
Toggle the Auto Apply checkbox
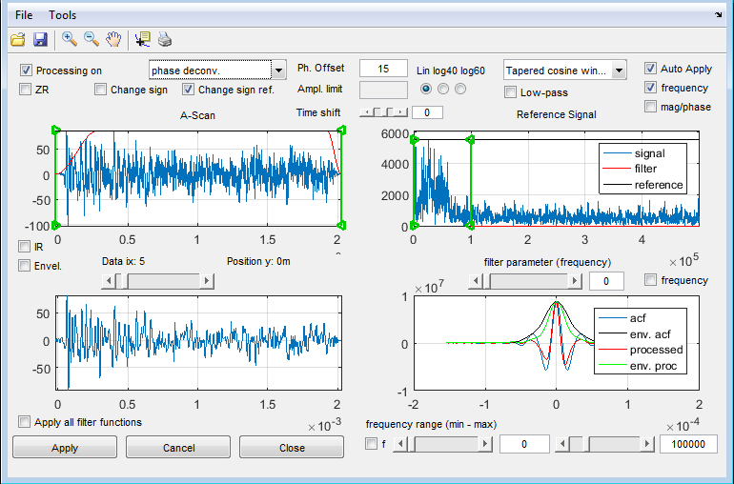coord(650,69)
